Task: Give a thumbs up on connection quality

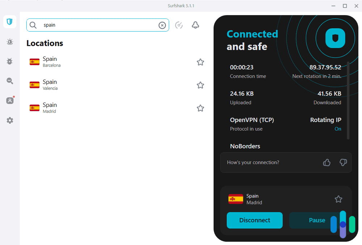Action: click(x=327, y=162)
